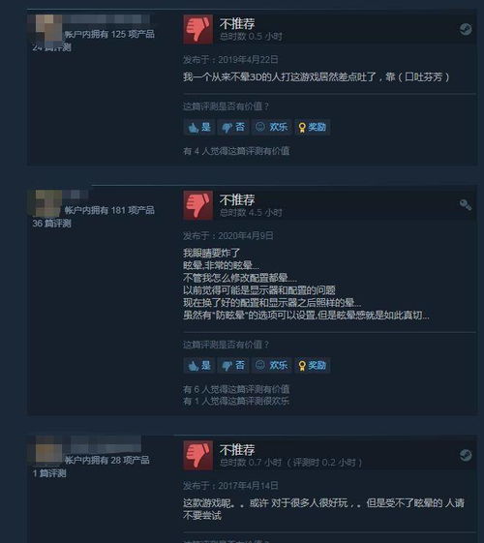Image resolution: width=484 pixels, height=543 pixels.
Task: Vote 否 (No) on the 2020年4月9日 review
Action: point(233,365)
